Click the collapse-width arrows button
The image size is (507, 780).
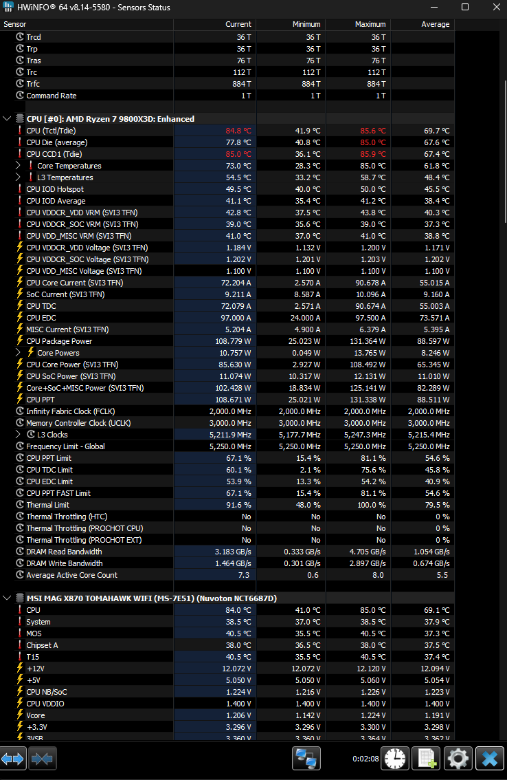tap(43, 759)
